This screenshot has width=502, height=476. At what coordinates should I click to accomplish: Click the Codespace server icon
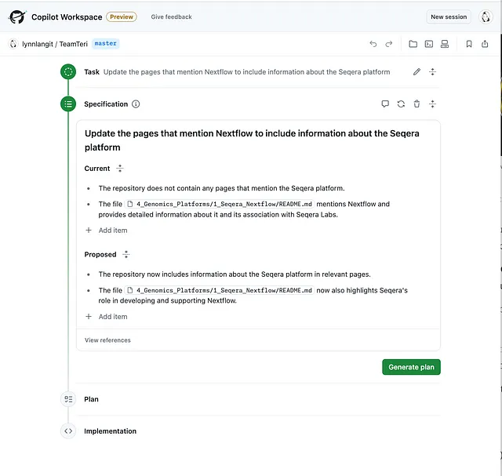tap(445, 44)
